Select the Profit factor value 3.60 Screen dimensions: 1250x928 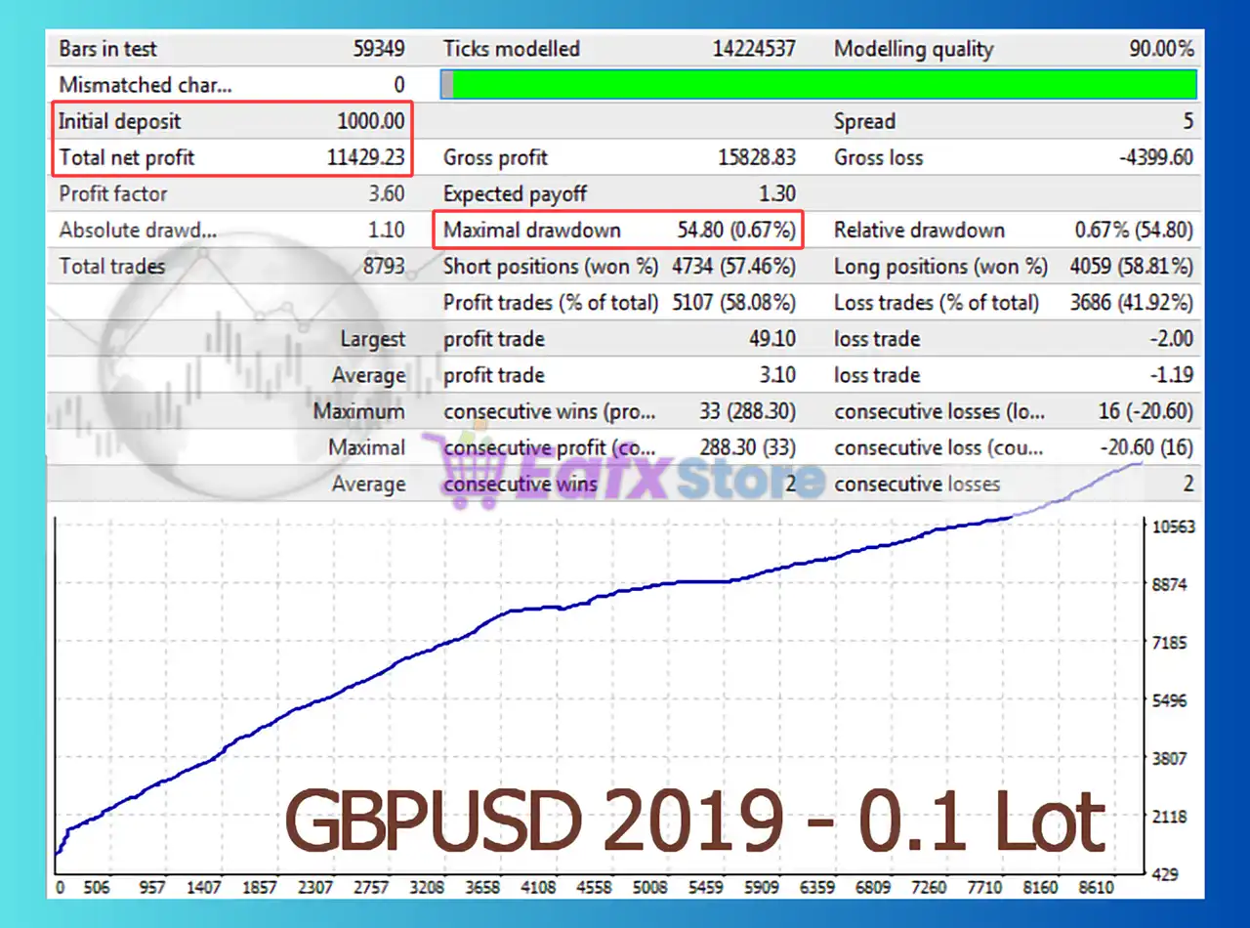click(386, 193)
